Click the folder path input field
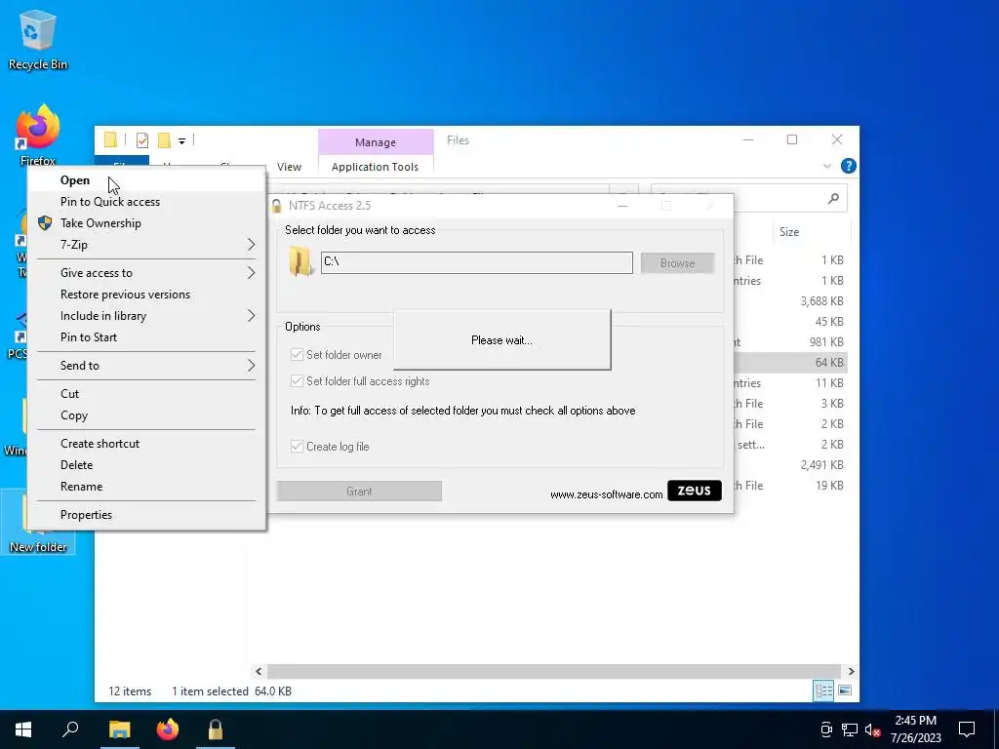This screenshot has height=749, width=999. coord(476,262)
